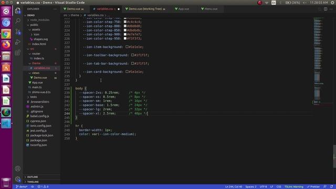Click the demo git branch status item
336x189 pixels.
pyautogui.click(x=22, y=187)
